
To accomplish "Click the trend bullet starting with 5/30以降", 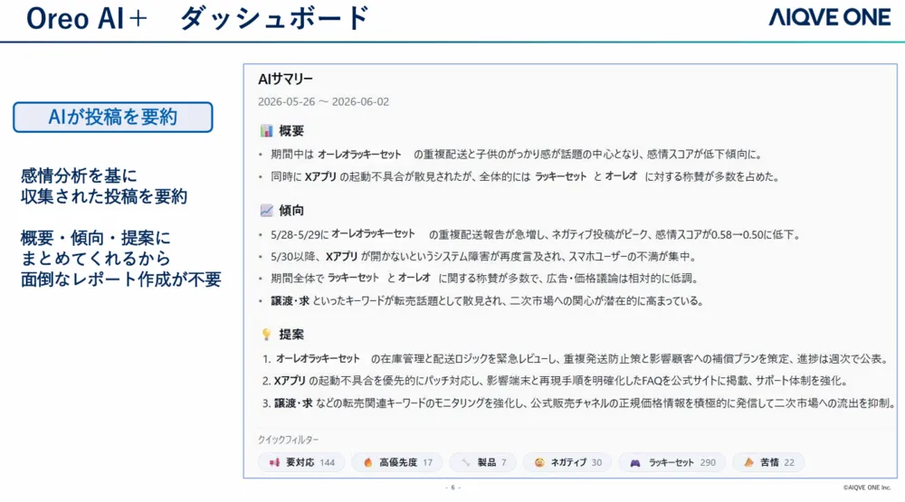I will 483,256.
